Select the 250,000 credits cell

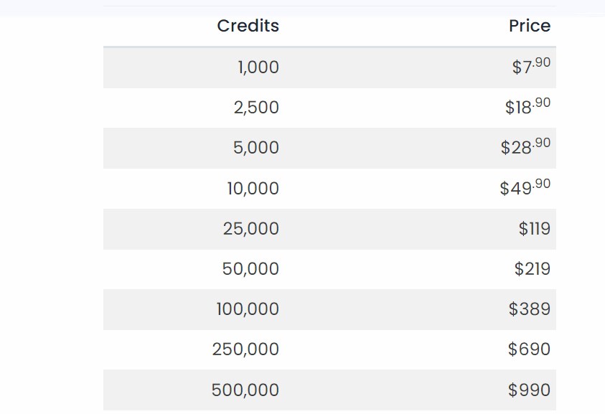click(245, 349)
